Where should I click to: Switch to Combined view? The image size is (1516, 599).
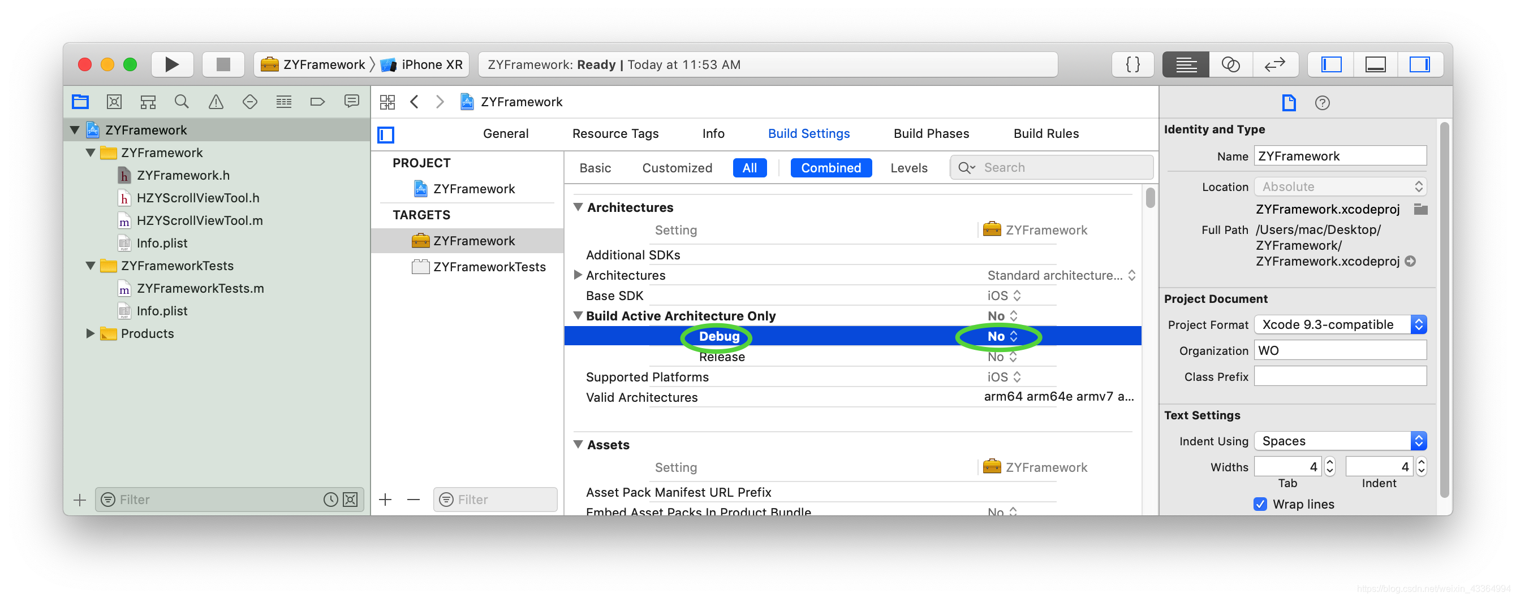click(x=830, y=168)
